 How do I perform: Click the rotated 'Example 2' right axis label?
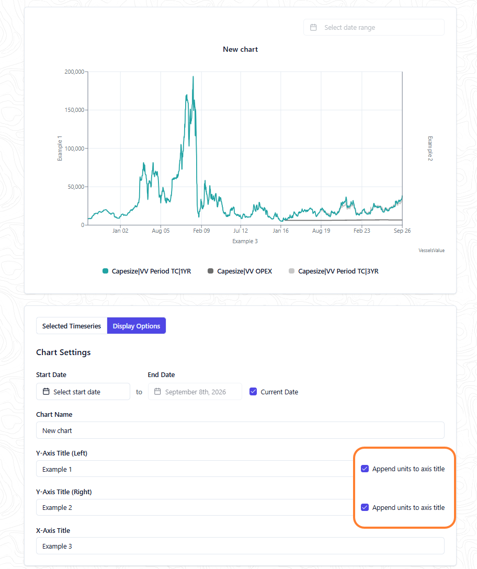click(430, 149)
